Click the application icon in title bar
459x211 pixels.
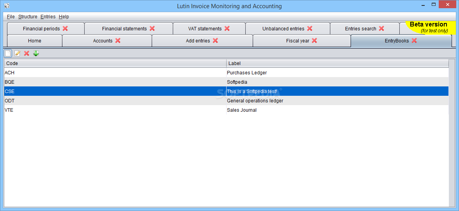[x=7, y=5]
